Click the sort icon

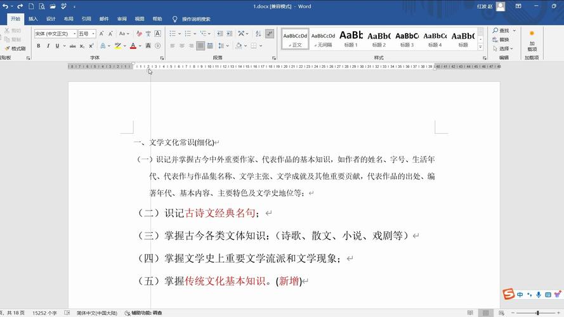point(258,34)
